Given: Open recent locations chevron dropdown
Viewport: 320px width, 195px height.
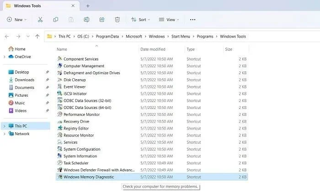Looking at the screenshot, I should tap(28, 36).
